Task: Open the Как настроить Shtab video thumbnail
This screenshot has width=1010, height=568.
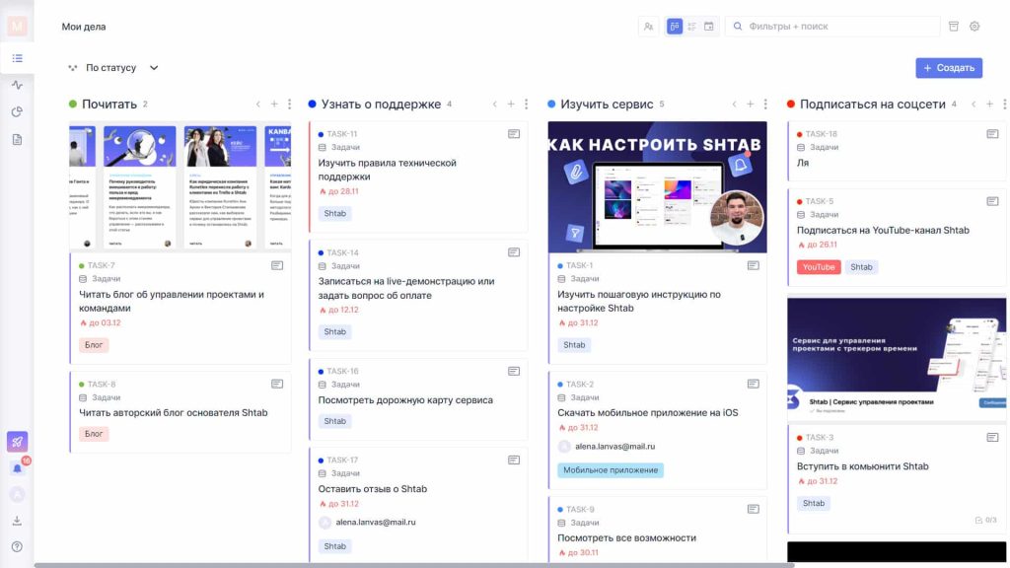Action: (x=658, y=186)
